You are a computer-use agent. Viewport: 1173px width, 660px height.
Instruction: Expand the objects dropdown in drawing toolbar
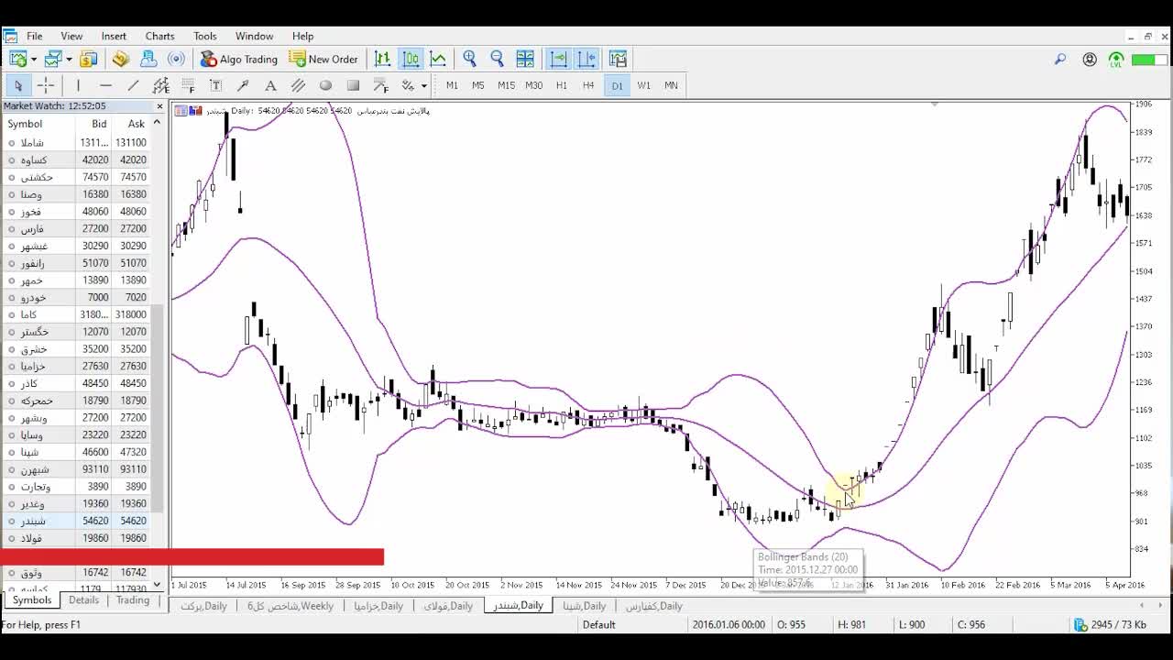click(423, 86)
